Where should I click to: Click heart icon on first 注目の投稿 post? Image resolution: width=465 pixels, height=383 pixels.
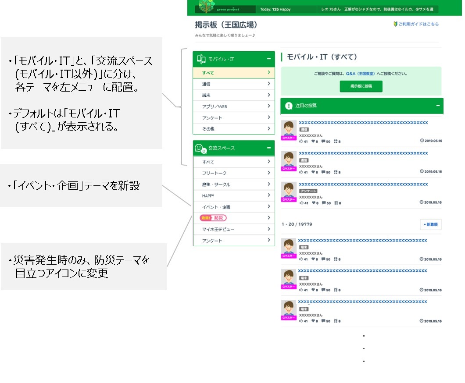tap(313, 142)
